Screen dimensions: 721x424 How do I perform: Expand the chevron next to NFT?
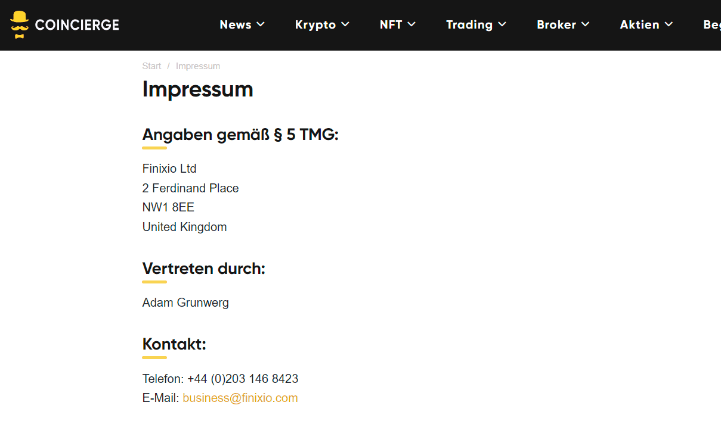tap(411, 24)
